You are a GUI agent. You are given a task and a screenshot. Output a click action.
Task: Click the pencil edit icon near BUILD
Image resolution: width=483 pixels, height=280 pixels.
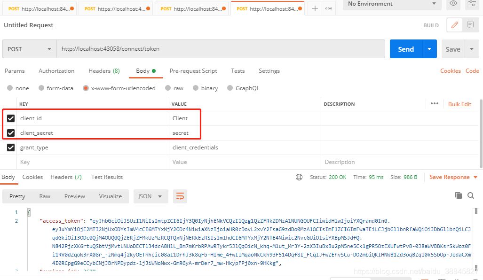(x=454, y=25)
